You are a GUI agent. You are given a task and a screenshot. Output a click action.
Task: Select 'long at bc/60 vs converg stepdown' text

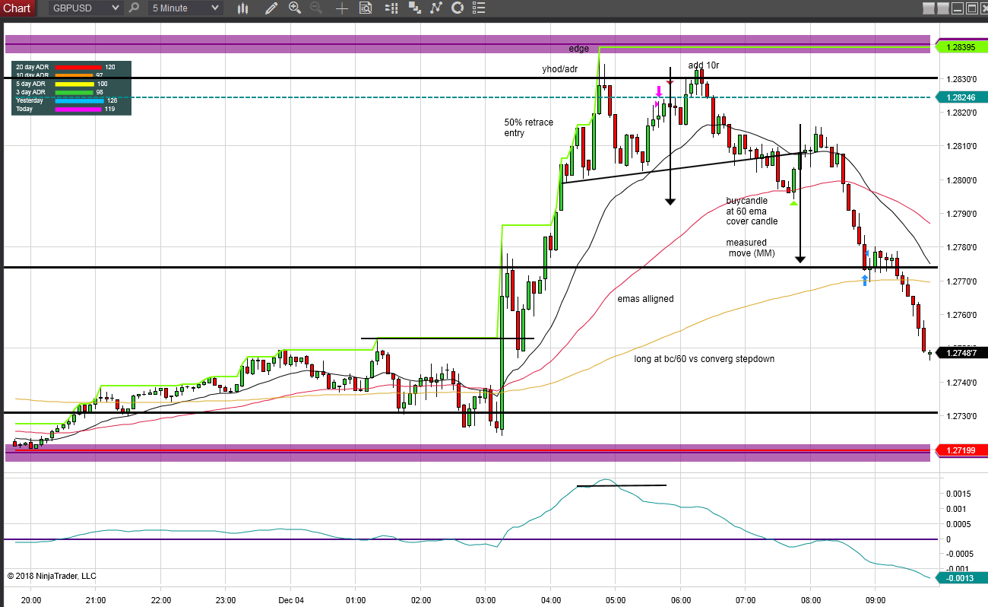(x=705, y=358)
